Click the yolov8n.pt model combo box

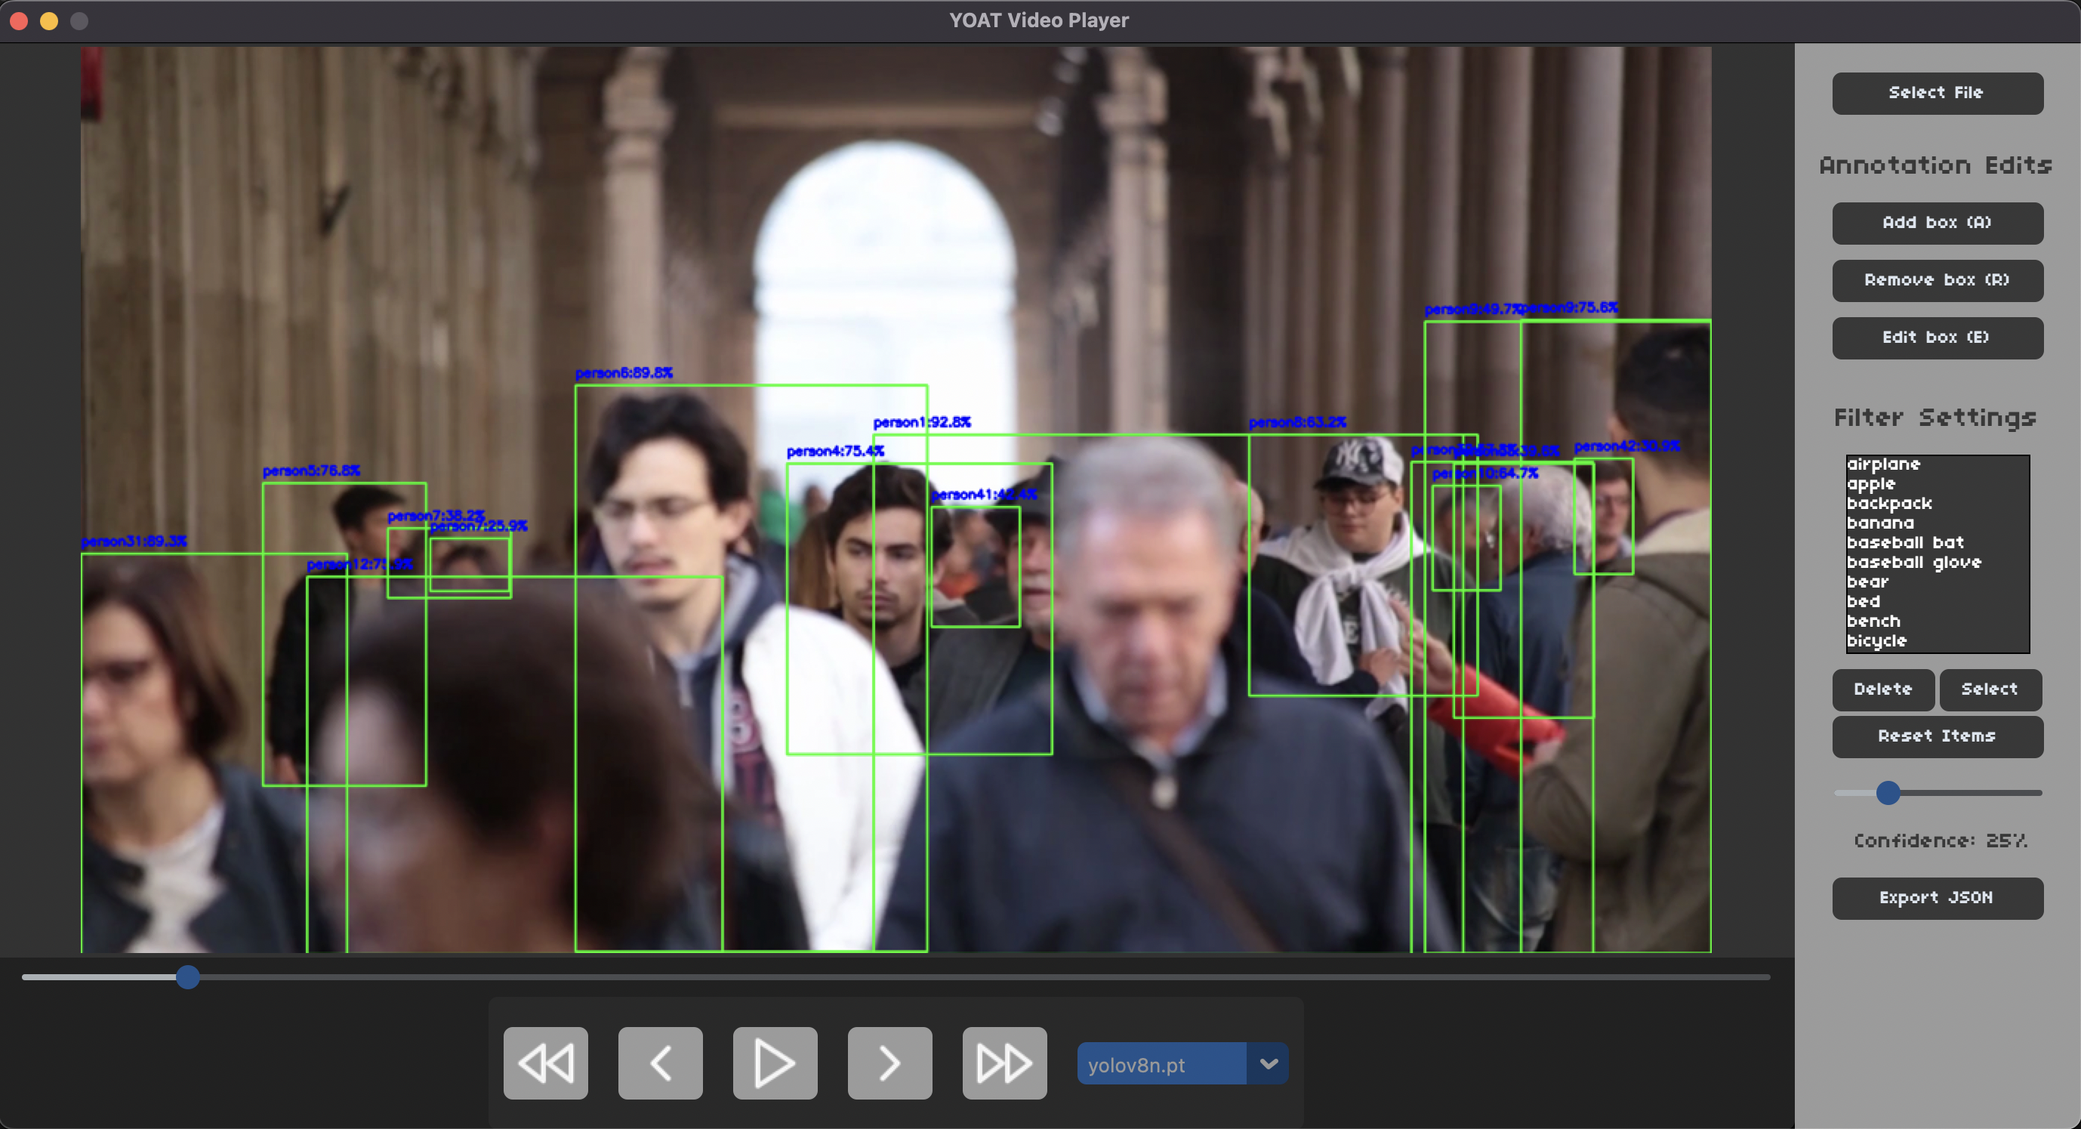coord(1160,1063)
